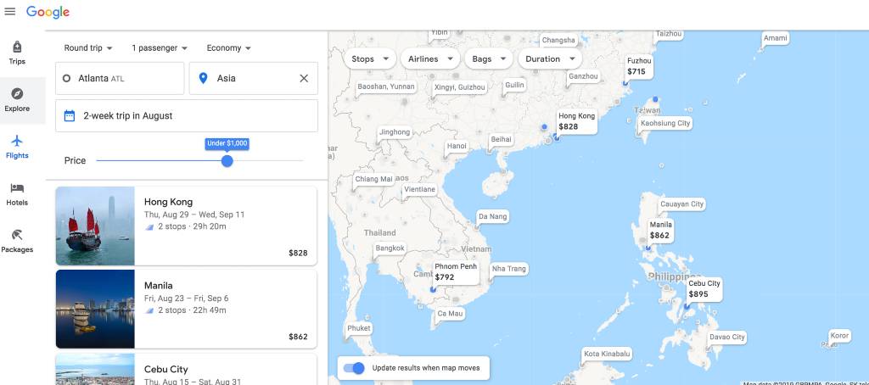This screenshot has width=869, height=385.
Task: Open the Stops filter dropdown
Action: click(370, 59)
